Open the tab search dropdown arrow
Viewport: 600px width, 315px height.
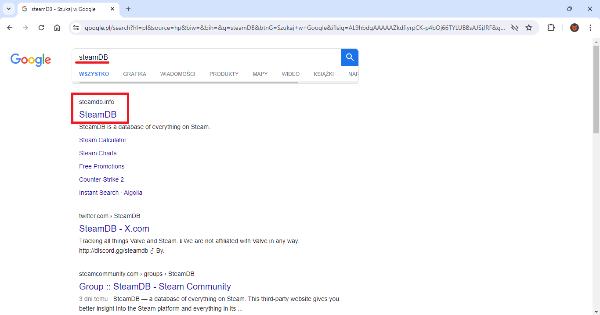click(x=8, y=9)
